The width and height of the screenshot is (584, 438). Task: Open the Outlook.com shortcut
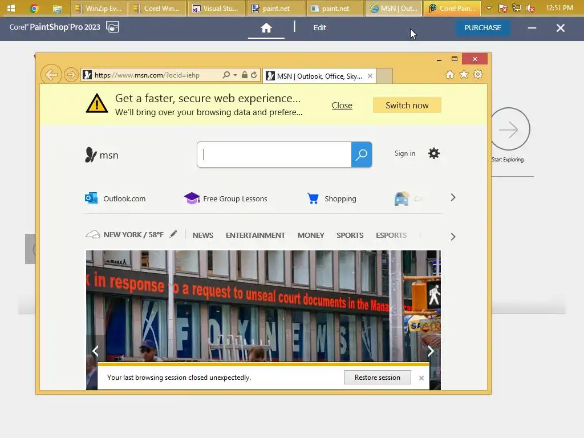tap(115, 198)
